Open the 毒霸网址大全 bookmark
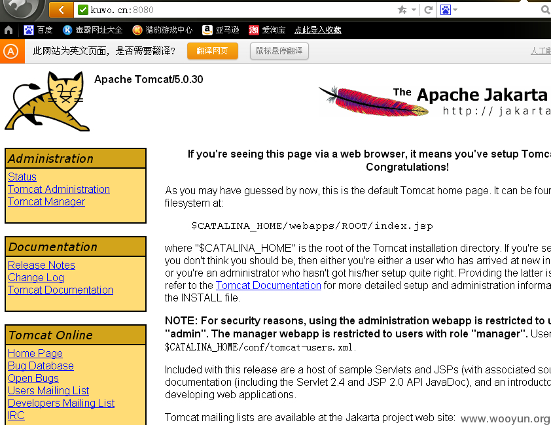 click(x=93, y=30)
